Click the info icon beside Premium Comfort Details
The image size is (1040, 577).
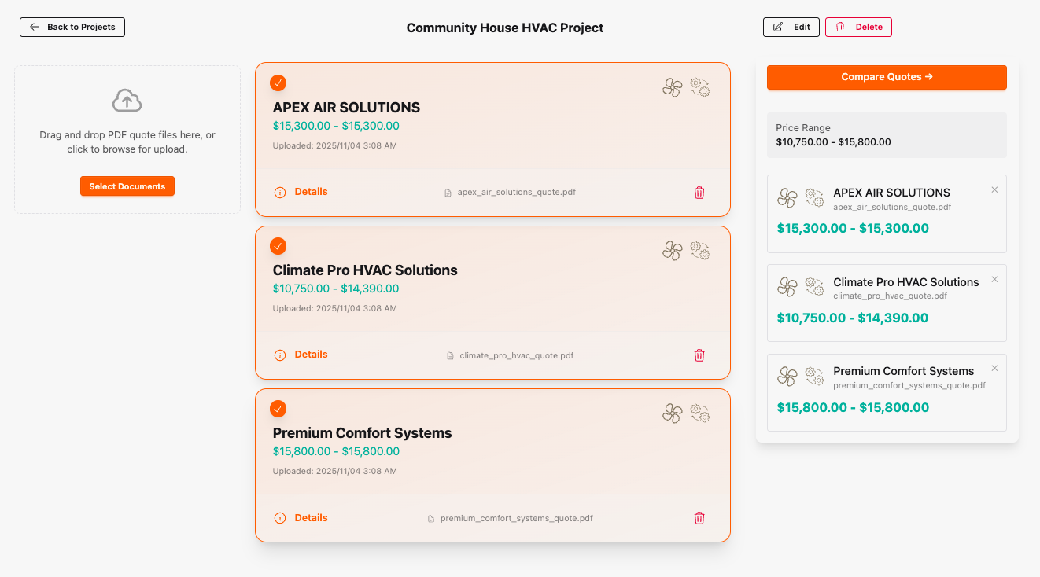click(x=280, y=518)
